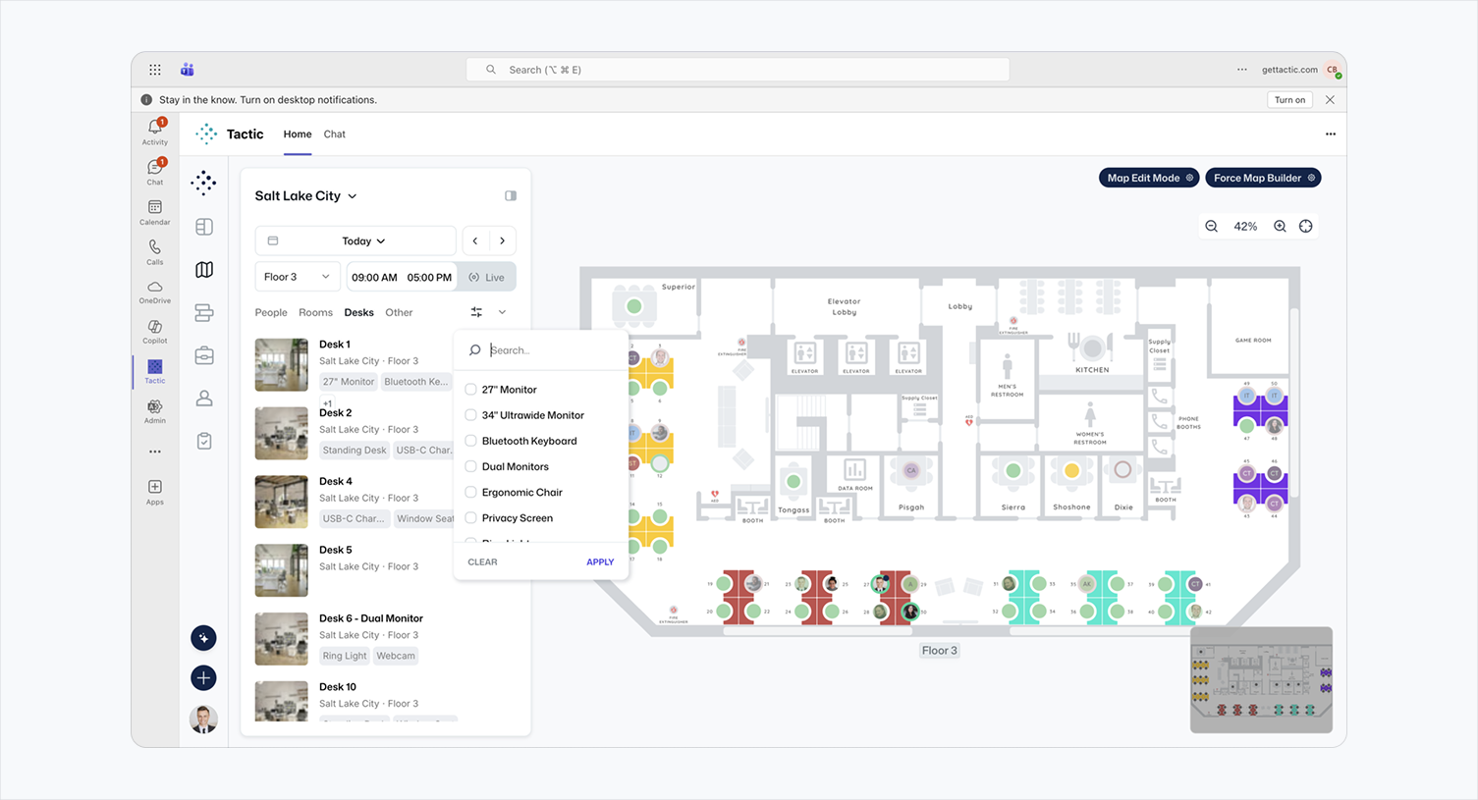Toggle Live mode
1478x800 pixels.
point(488,277)
